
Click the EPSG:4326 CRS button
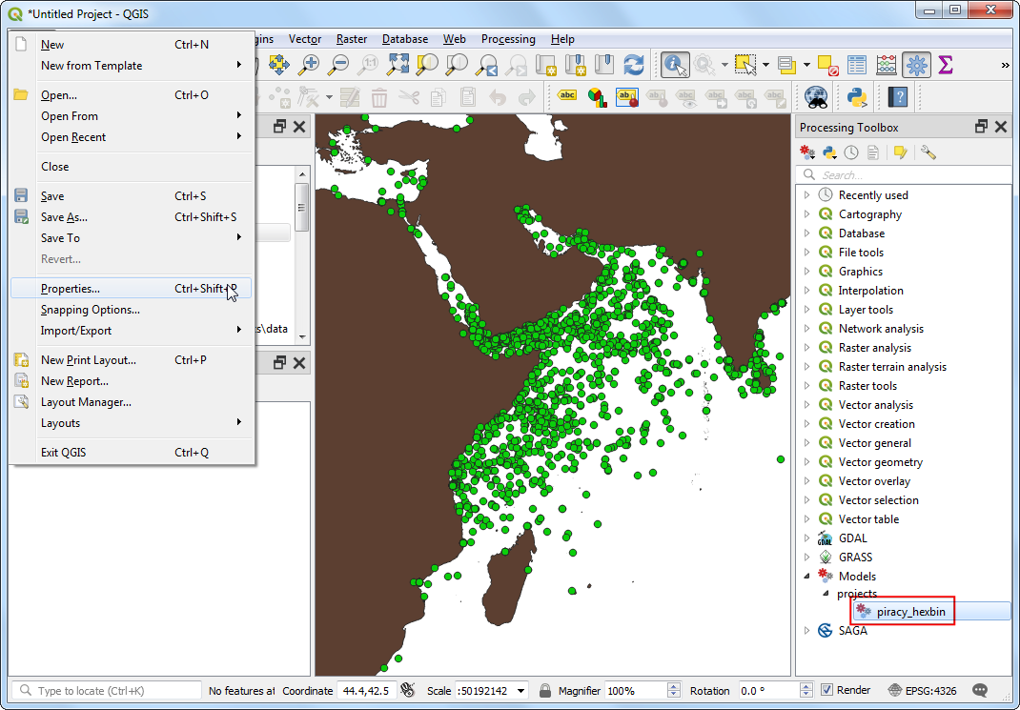pyautogui.click(x=925, y=690)
